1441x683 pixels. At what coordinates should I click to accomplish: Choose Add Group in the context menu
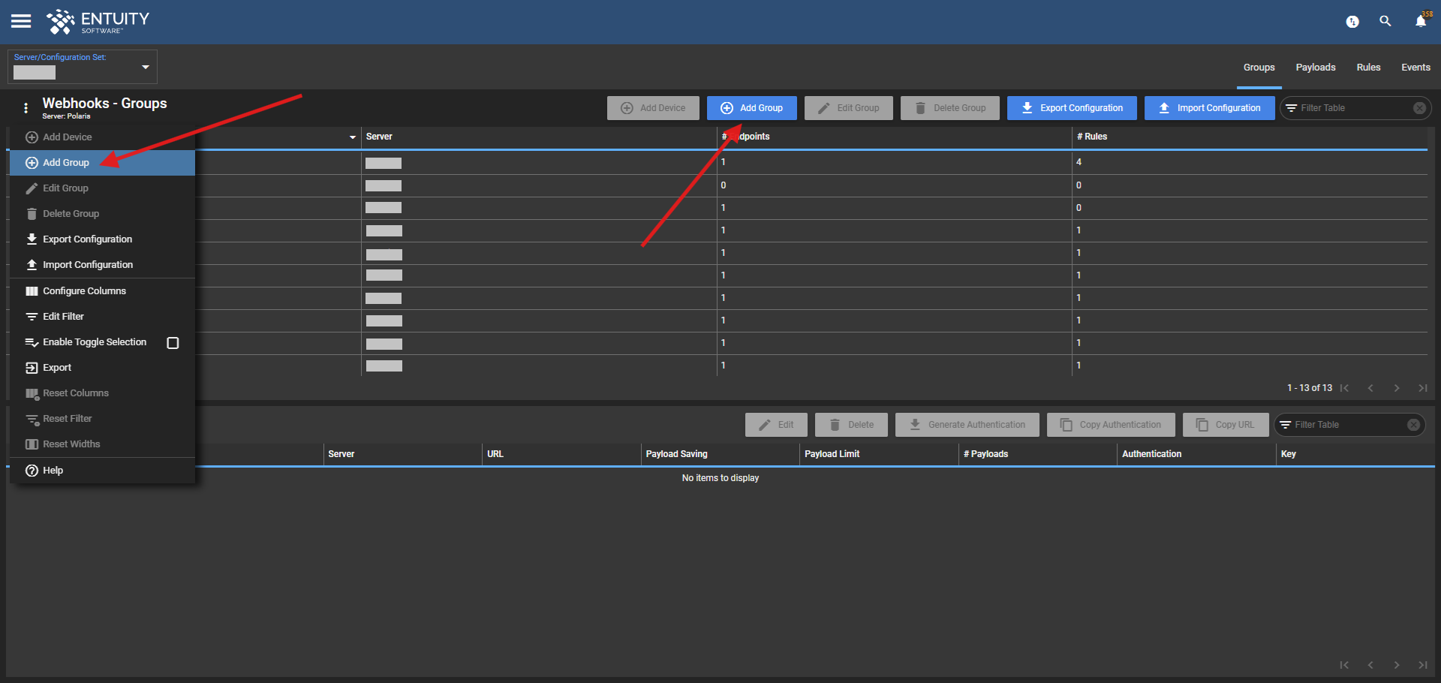102,163
